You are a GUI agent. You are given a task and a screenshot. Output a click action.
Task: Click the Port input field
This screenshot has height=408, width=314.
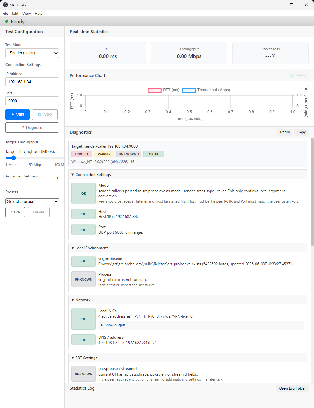(32, 101)
